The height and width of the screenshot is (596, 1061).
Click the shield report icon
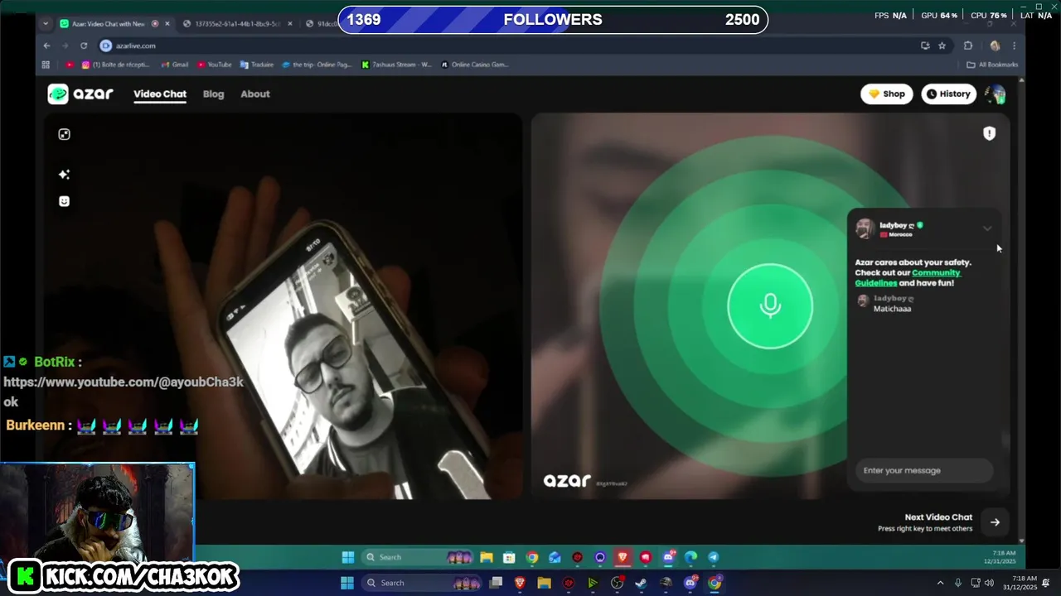pos(989,133)
